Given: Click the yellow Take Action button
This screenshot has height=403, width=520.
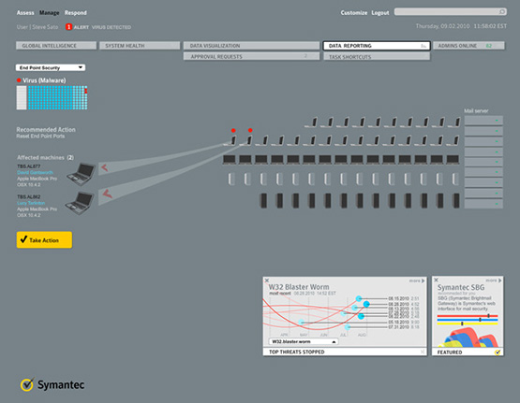Looking at the screenshot, I should pyautogui.click(x=44, y=240).
